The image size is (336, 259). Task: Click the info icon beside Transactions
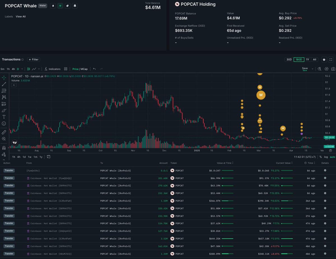(x=22, y=59)
